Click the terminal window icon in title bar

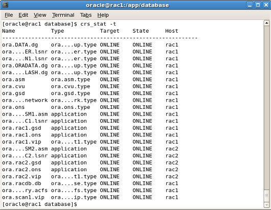(5, 5)
